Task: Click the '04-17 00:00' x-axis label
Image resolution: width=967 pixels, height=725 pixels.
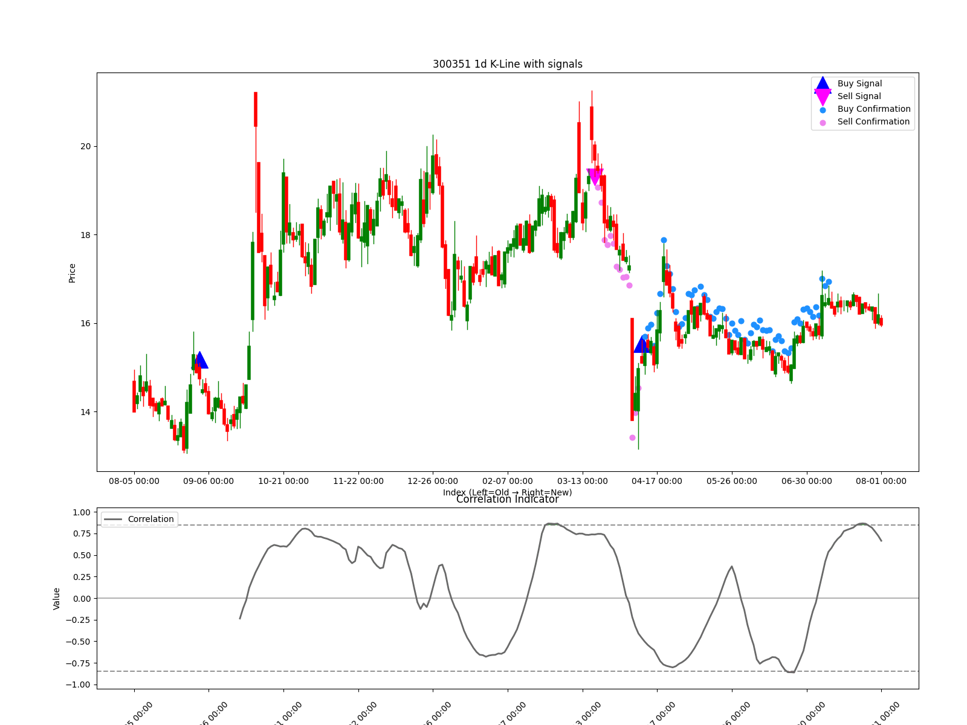Action: [x=657, y=482]
